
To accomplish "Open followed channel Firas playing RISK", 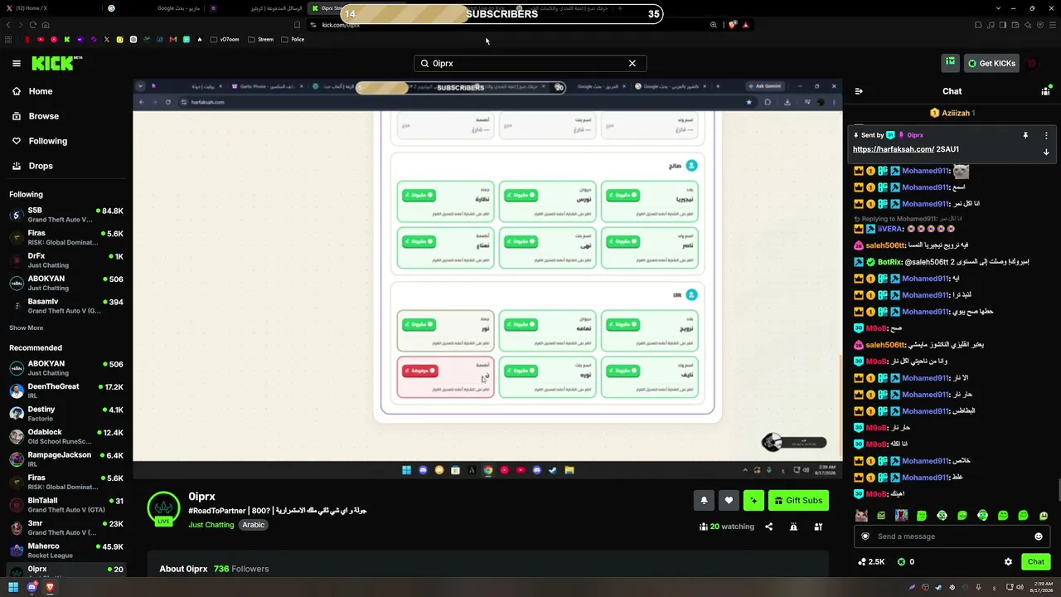I will pyautogui.click(x=66, y=238).
